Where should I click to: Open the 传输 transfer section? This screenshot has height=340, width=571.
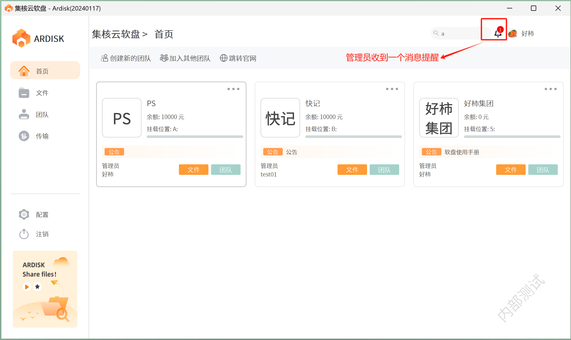(x=42, y=136)
